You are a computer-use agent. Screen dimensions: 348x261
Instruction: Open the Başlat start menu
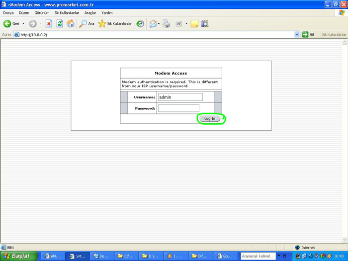tap(19, 256)
